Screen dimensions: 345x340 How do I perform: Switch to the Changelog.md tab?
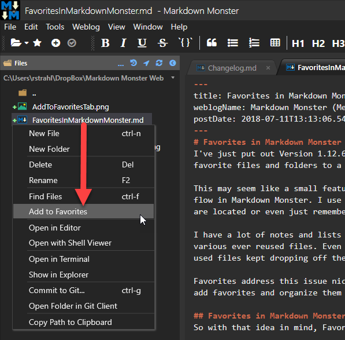(232, 68)
